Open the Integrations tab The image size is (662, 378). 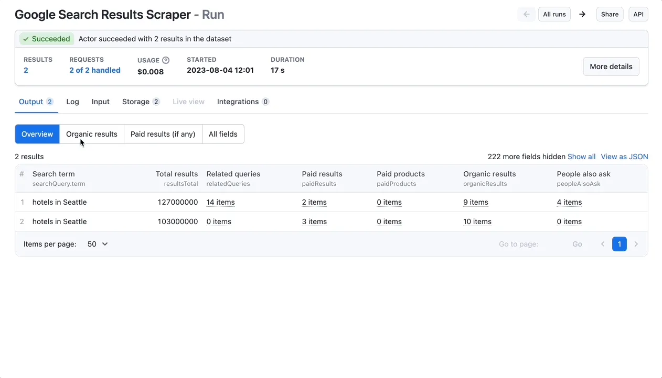click(x=243, y=102)
